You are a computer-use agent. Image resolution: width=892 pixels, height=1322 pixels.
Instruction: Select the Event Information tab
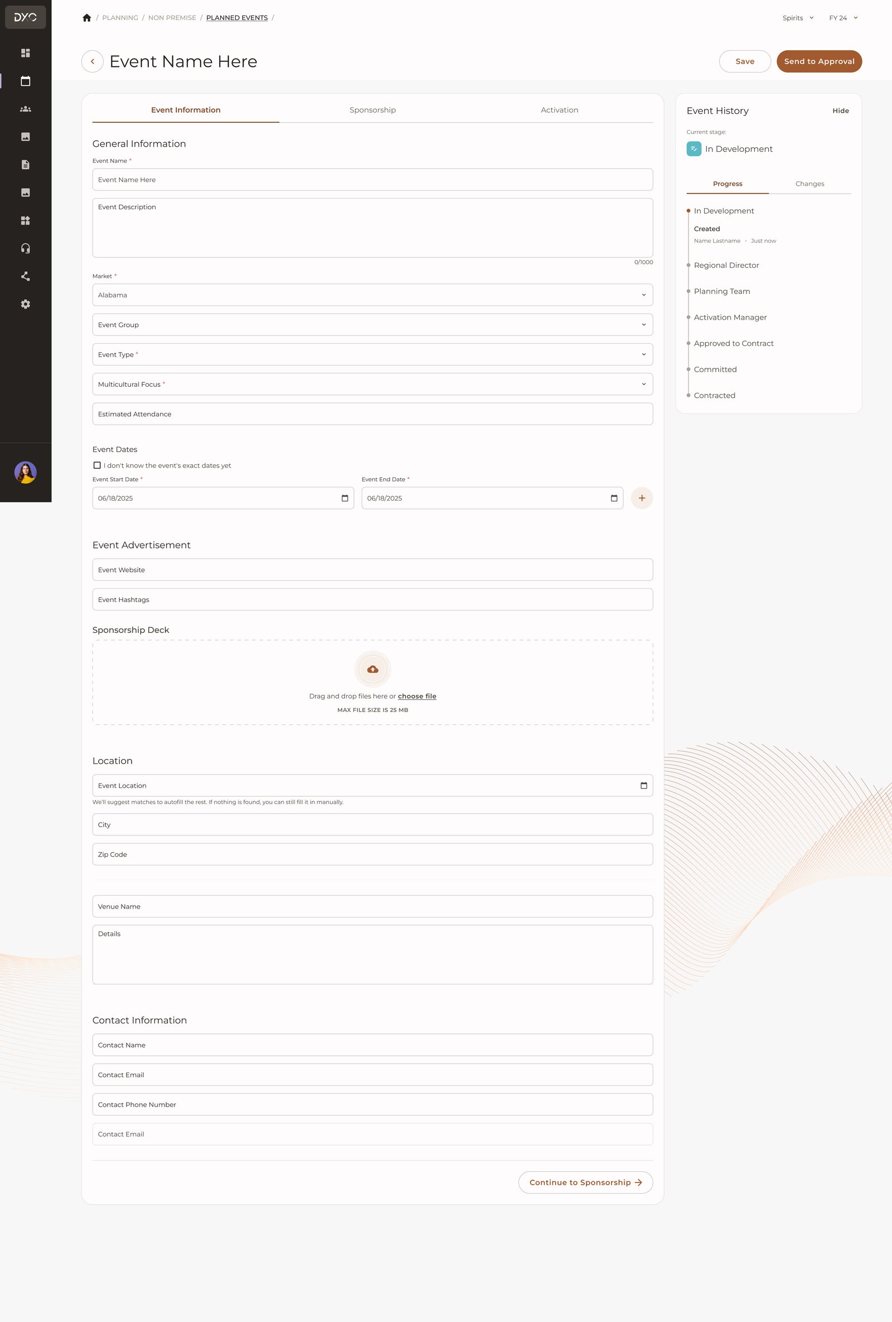(x=186, y=110)
